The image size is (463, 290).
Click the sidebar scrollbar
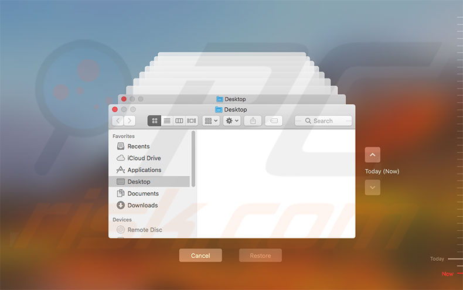click(193, 159)
